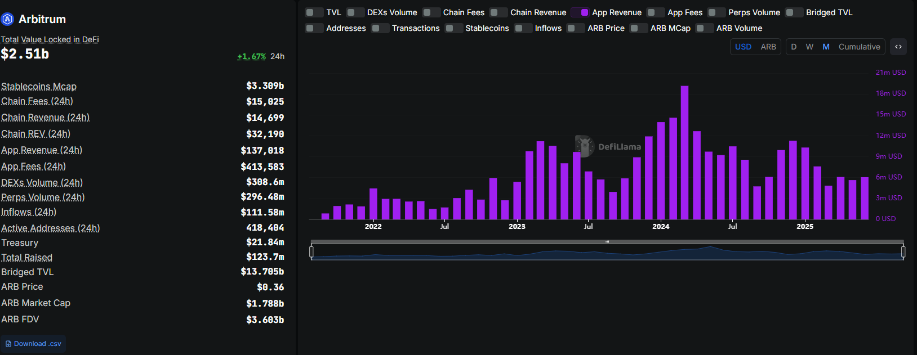Click the Total Raised label

[x=26, y=258]
